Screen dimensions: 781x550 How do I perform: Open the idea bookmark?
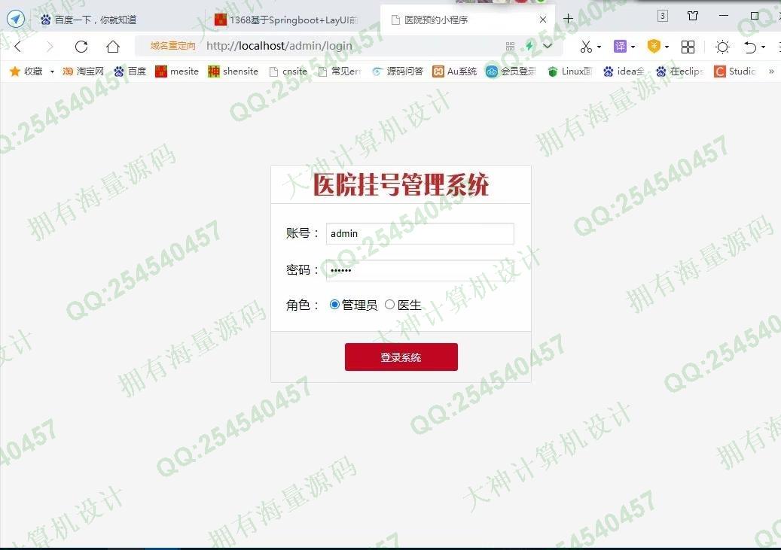624,71
